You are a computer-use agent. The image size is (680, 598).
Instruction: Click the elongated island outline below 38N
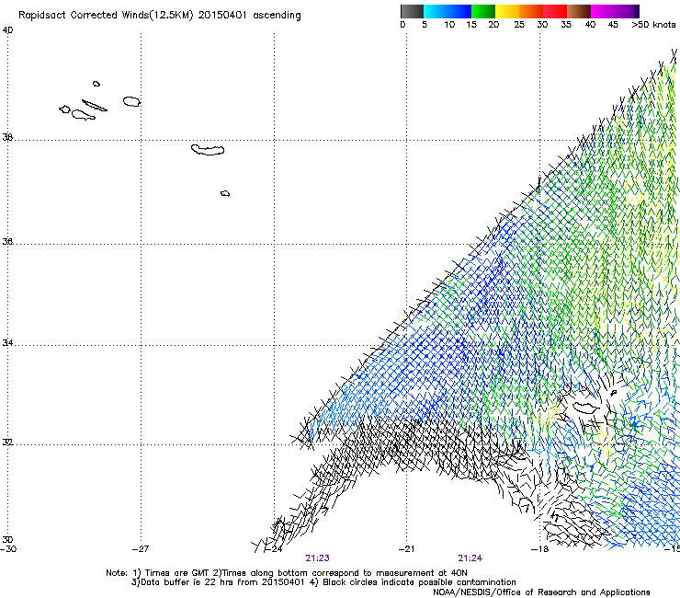[x=208, y=150]
